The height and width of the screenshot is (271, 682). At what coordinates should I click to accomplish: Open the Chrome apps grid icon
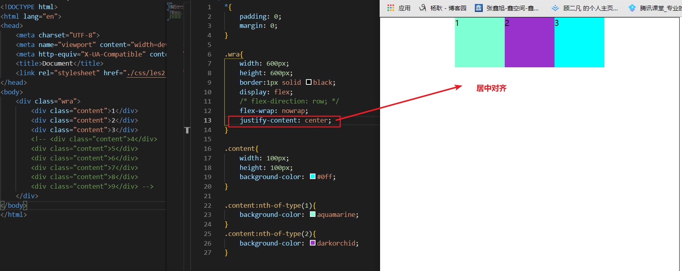390,8
